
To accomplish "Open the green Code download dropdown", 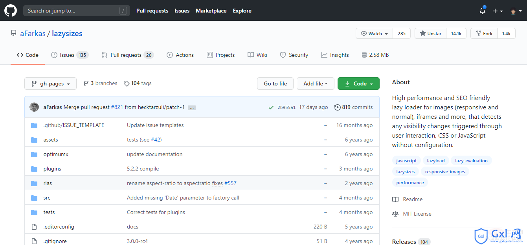I will pyautogui.click(x=358, y=83).
